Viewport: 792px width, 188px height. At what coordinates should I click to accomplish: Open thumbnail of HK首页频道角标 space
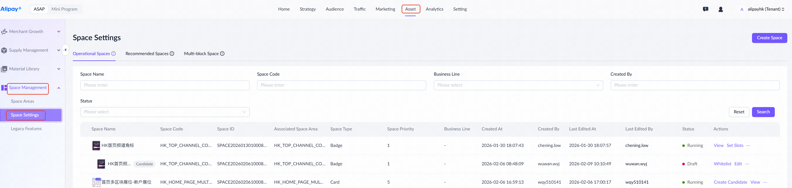pyautogui.click(x=96, y=145)
